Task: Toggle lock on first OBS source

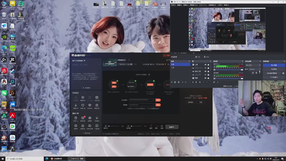Action: (208, 65)
